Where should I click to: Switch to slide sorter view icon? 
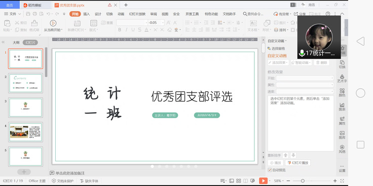tap(239, 181)
